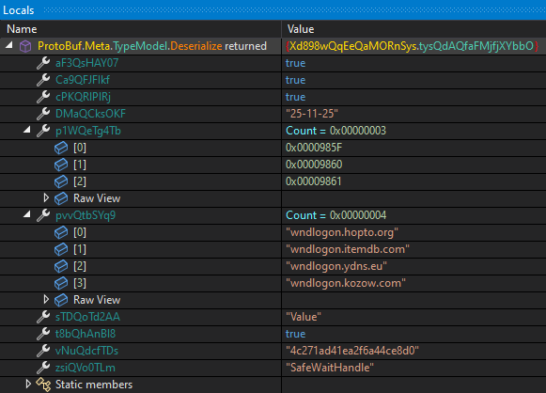This screenshot has height=393, width=546.
Task: Expand the Static members node
Action: point(28,384)
